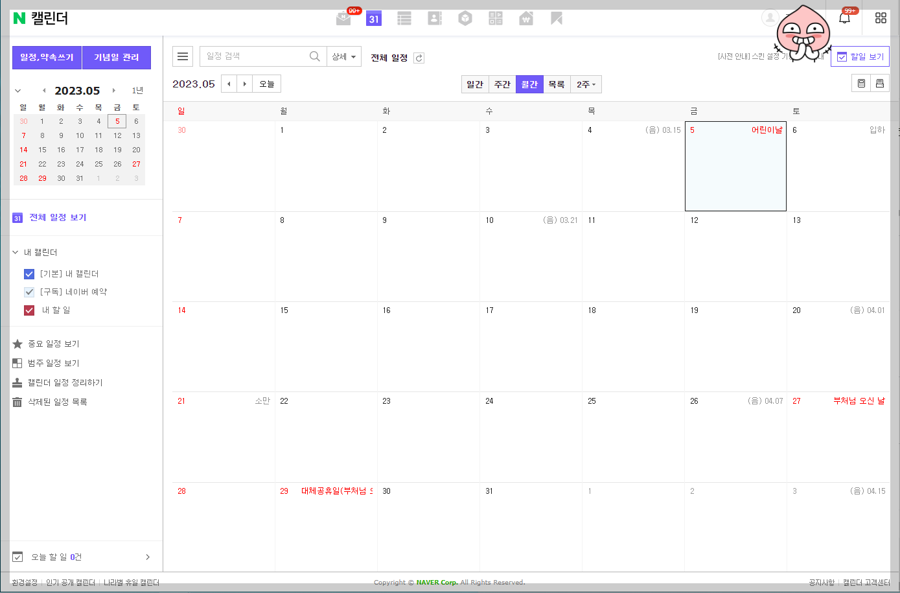Open the household ledger house icon
The height and width of the screenshot is (593, 900).
pyautogui.click(x=526, y=18)
